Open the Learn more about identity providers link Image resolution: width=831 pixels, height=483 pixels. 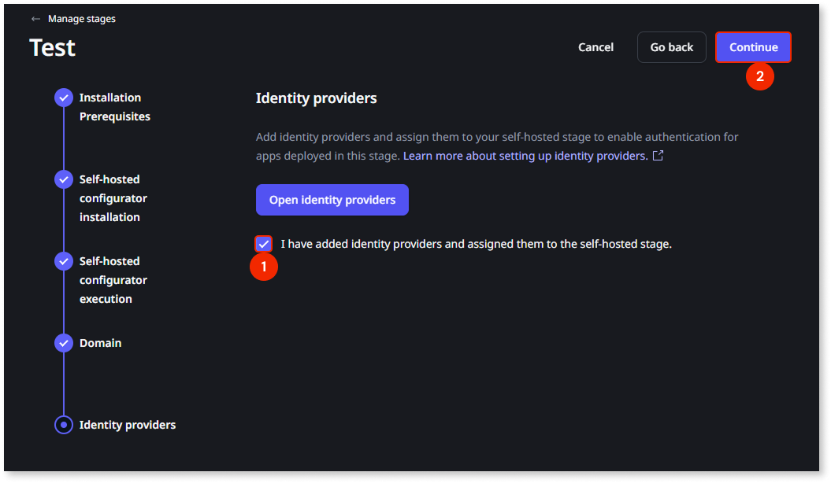tap(525, 156)
